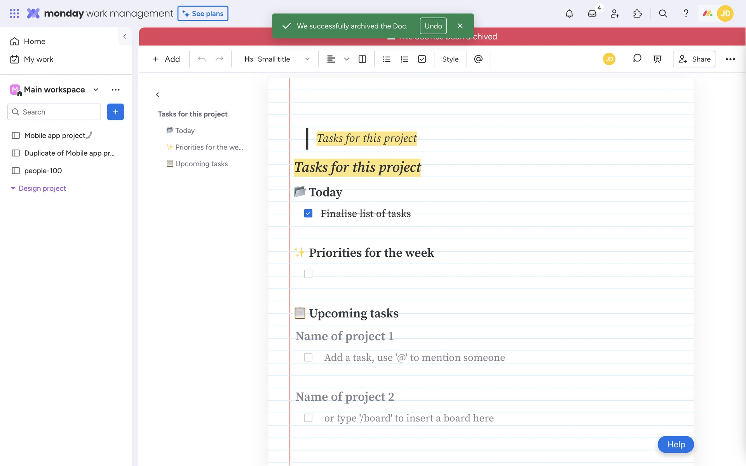Screen dimensions: 746x466
Task: Click the Share button
Action: point(694,59)
